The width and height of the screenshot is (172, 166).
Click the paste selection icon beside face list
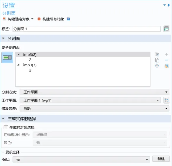pos(157,60)
